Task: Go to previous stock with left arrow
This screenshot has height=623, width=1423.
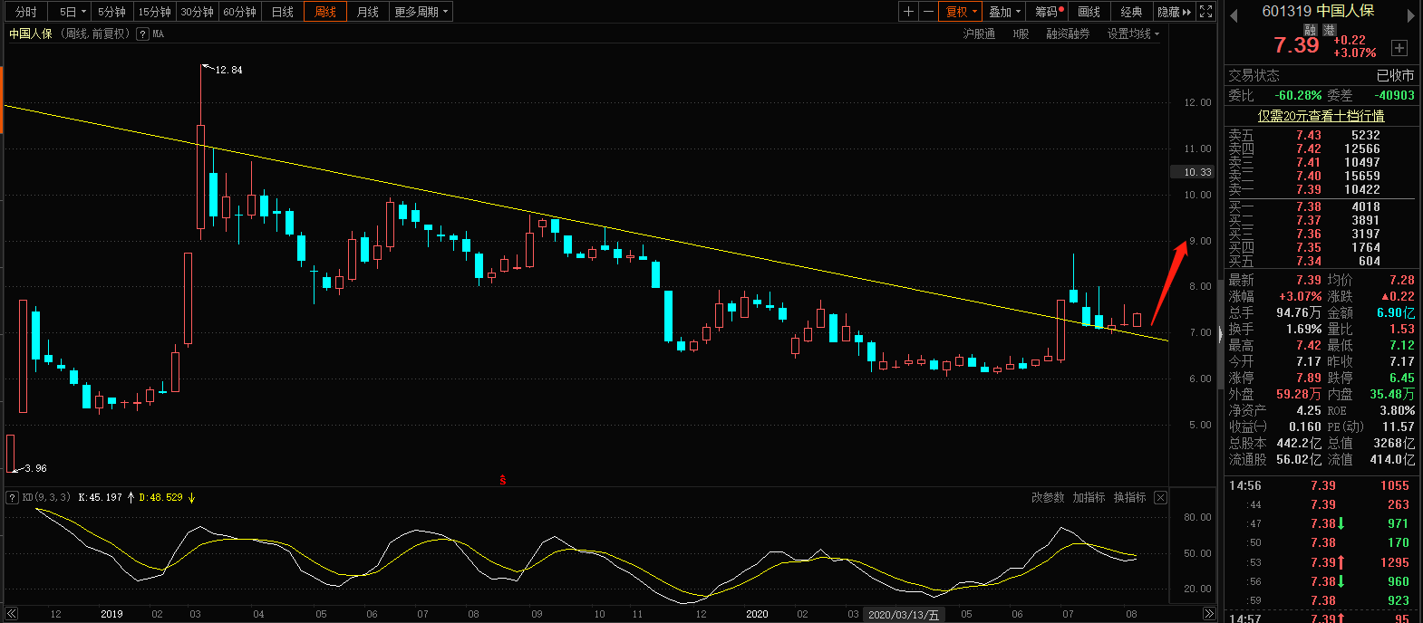Action: tap(1234, 14)
